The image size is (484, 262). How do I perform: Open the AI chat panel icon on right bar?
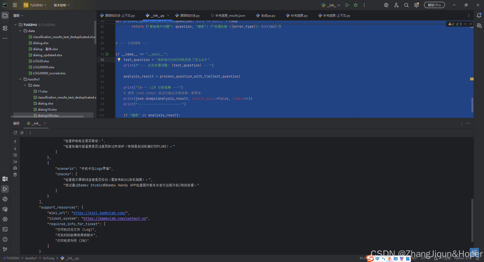pyautogui.click(x=479, y=26)
